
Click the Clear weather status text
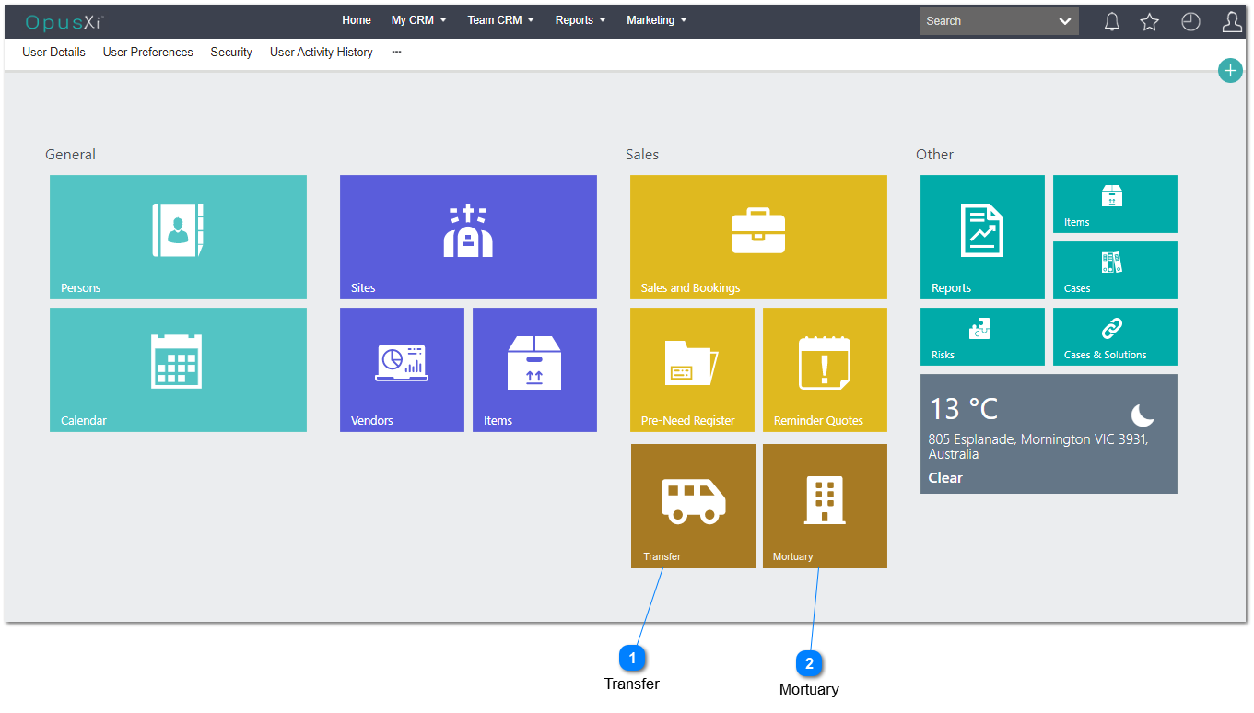(945, 478)
